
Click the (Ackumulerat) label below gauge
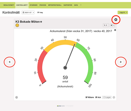[x=65, y=86]
